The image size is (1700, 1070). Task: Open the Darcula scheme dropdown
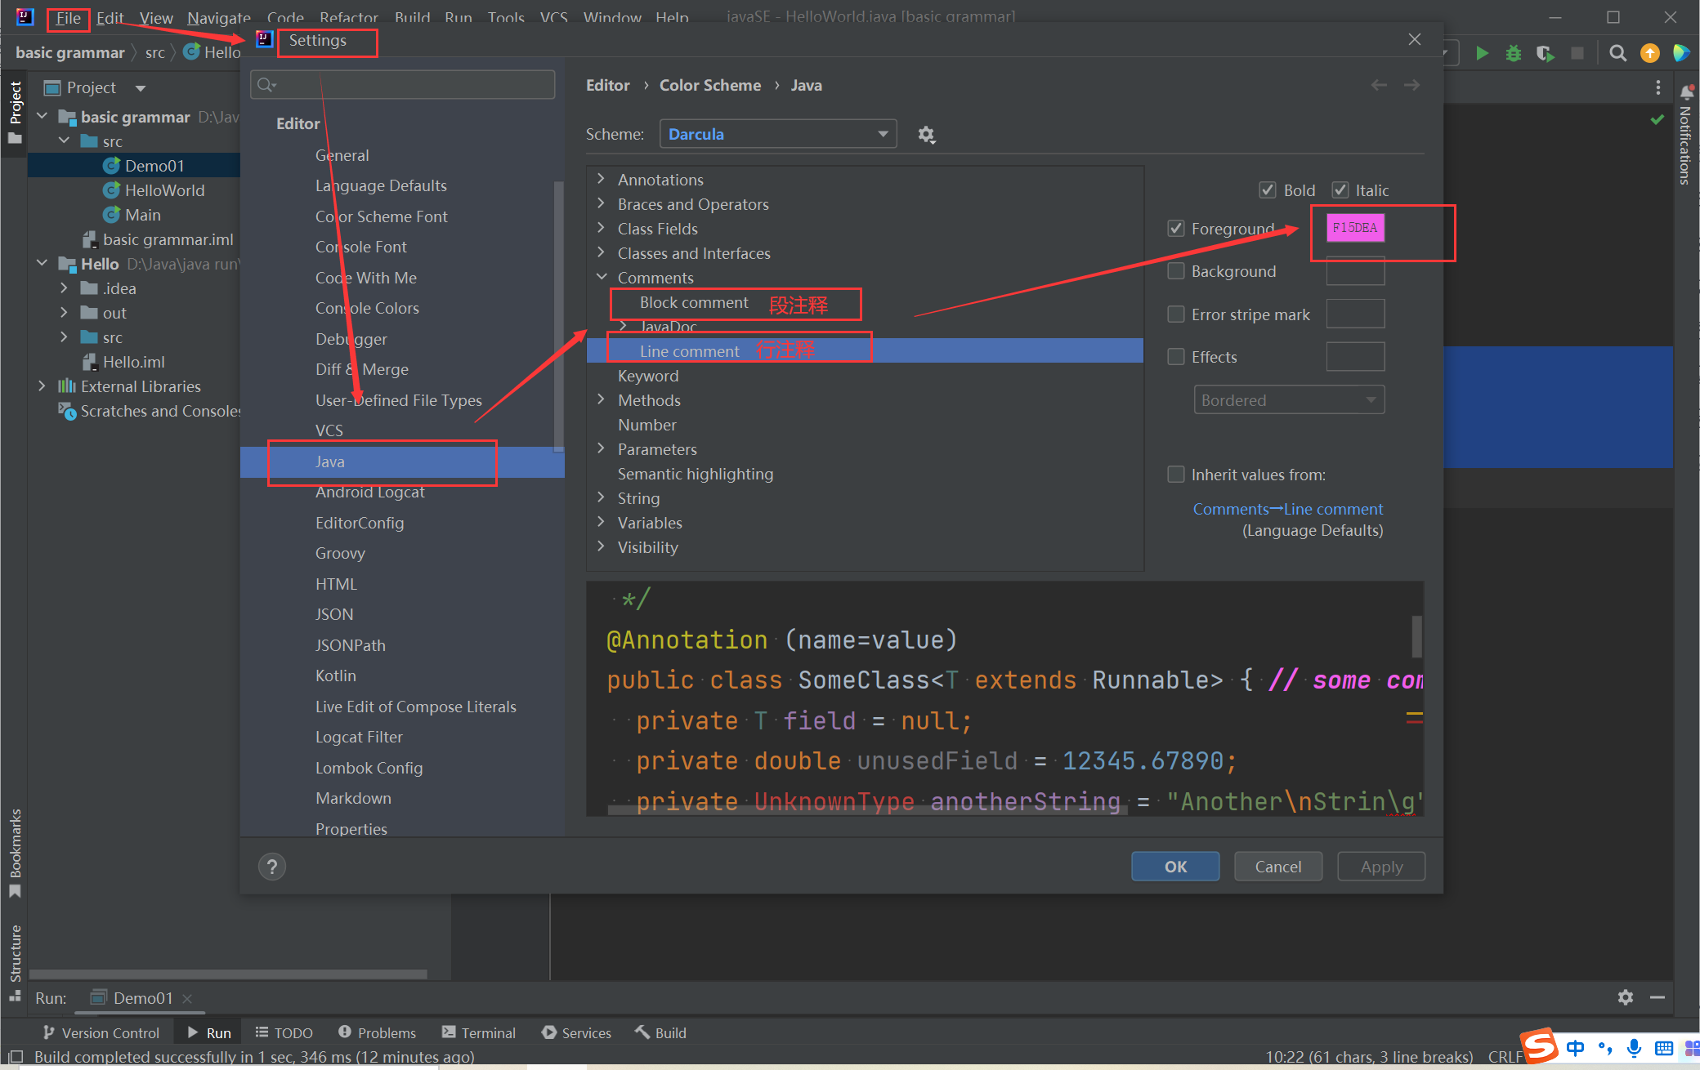[777, 134]
